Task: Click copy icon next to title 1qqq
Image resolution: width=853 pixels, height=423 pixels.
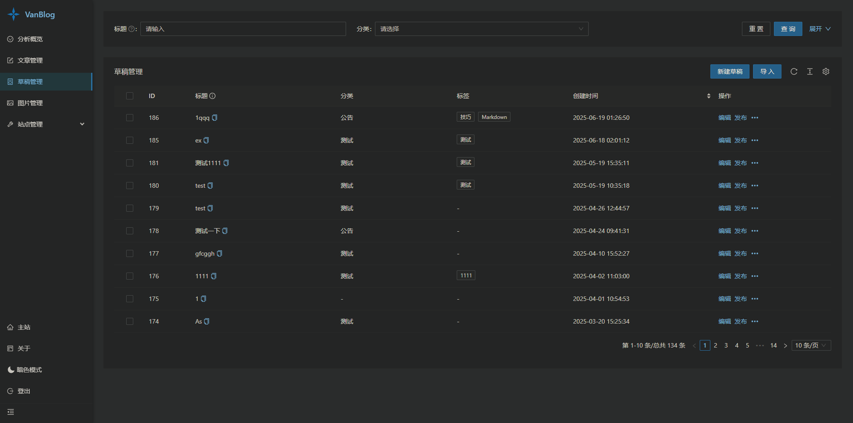Action: coord(215,118)
